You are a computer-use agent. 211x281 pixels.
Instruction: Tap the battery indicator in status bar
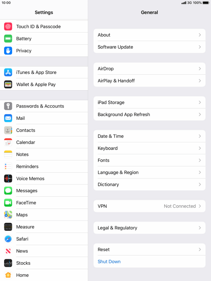tap(206, 3)
